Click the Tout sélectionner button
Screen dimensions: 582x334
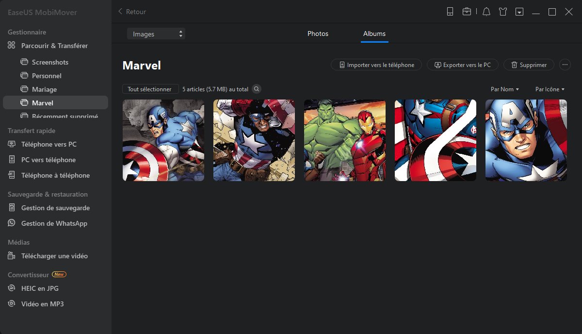pyautogui.click(x=150, y=89)
